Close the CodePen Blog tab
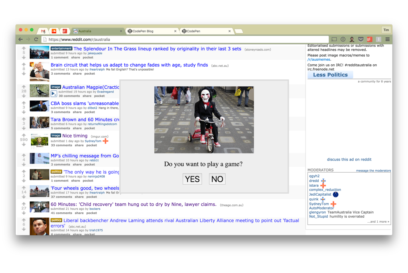The image size is (408, 273). coord(175,31)
